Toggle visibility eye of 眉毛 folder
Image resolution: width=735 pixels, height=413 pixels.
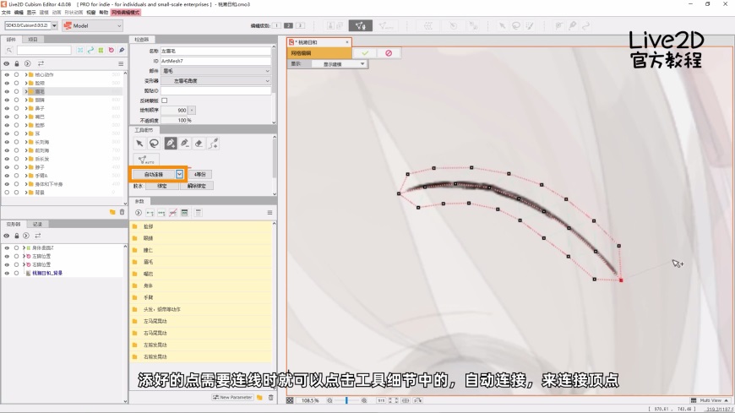7,91
